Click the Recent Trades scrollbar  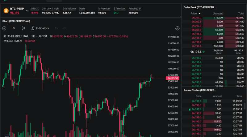[x=245, y=106]
